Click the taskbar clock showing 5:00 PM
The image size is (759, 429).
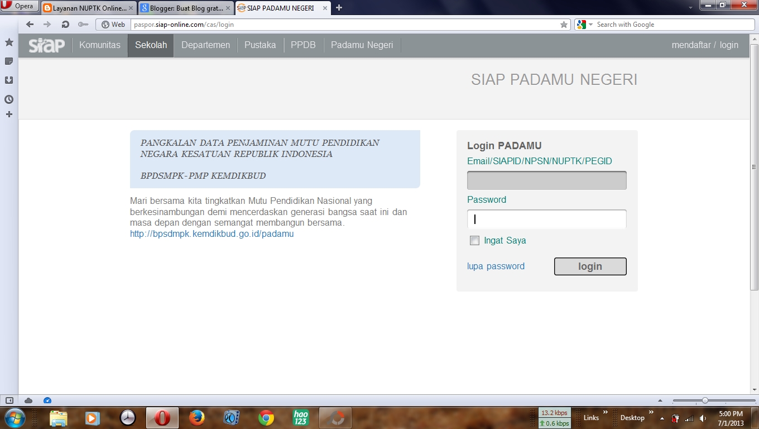731,418
